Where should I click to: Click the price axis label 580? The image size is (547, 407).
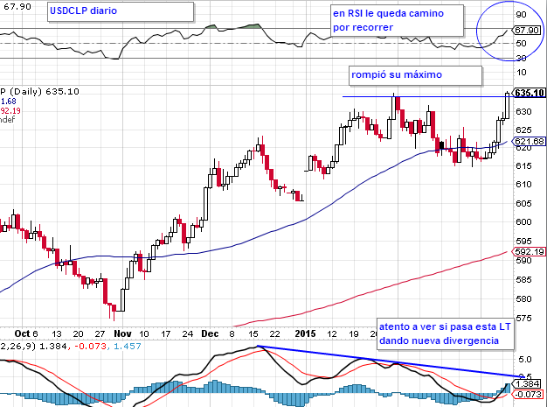coord(523,299)
